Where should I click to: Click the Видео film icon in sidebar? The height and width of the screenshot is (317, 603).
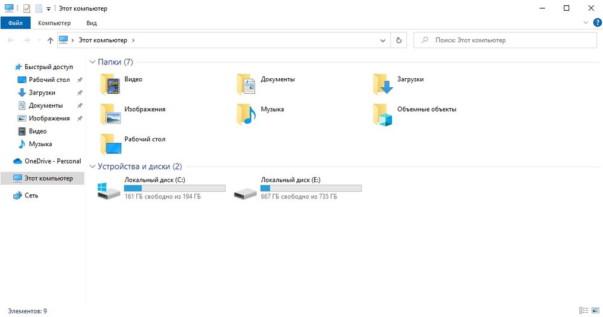[22, 131]
